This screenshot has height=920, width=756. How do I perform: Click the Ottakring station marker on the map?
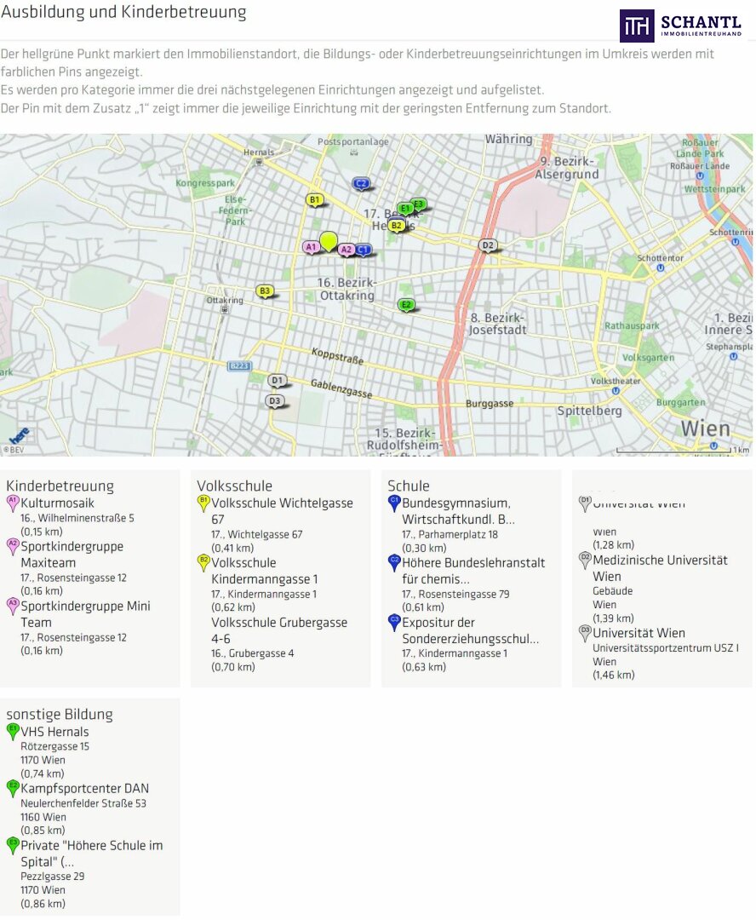pos(224,309)
